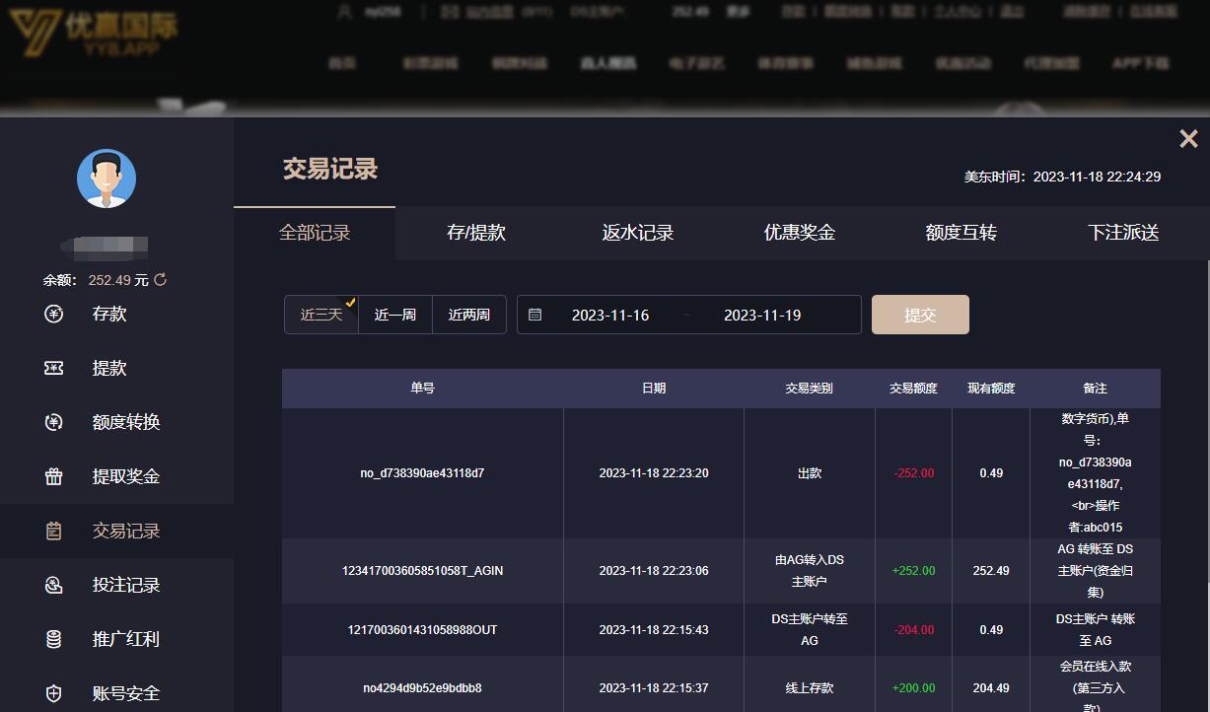Select order number no_d738390ae43118d7 cell
This screenshot has height=712, width=1210.
tap(422, 473)
